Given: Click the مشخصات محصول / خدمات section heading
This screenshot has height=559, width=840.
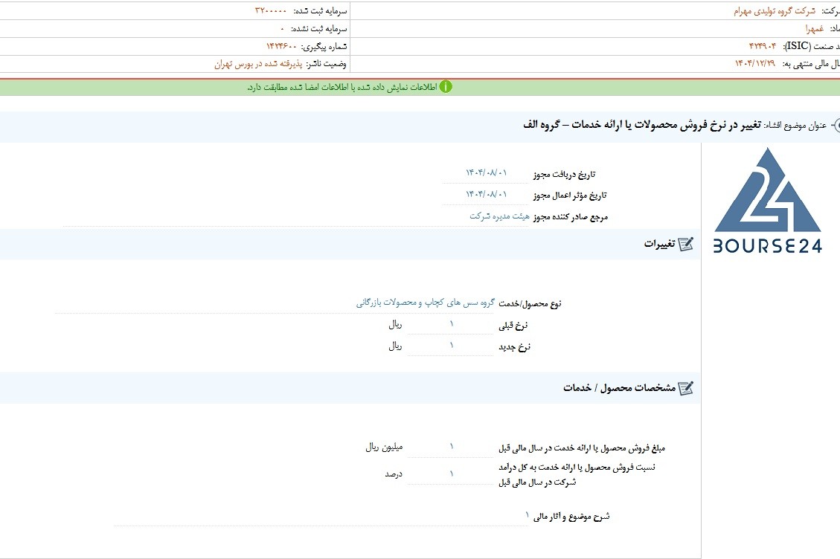Looking at the screenshot, I should click(619, 388).
